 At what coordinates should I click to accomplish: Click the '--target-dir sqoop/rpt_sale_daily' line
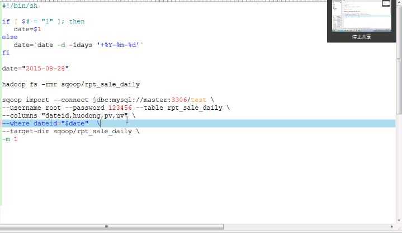click(71, 132)
